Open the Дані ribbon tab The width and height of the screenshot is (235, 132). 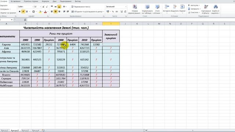(x=55, y=1)
